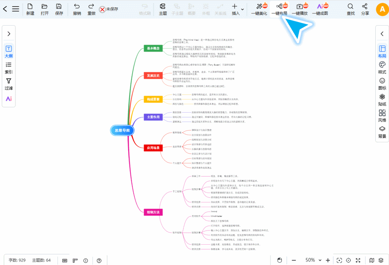
Task: Expand the 插入 insert dropdown arrow
Action: point(242,9)
